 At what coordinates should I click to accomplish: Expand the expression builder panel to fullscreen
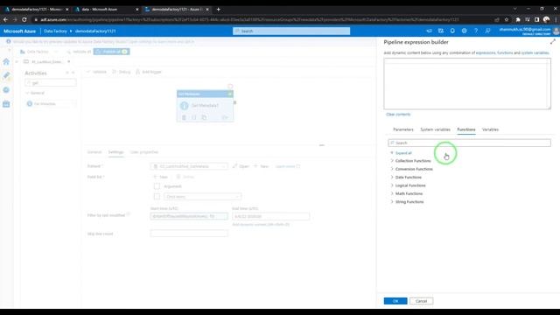pyautogui.click(x=553, y=42)
